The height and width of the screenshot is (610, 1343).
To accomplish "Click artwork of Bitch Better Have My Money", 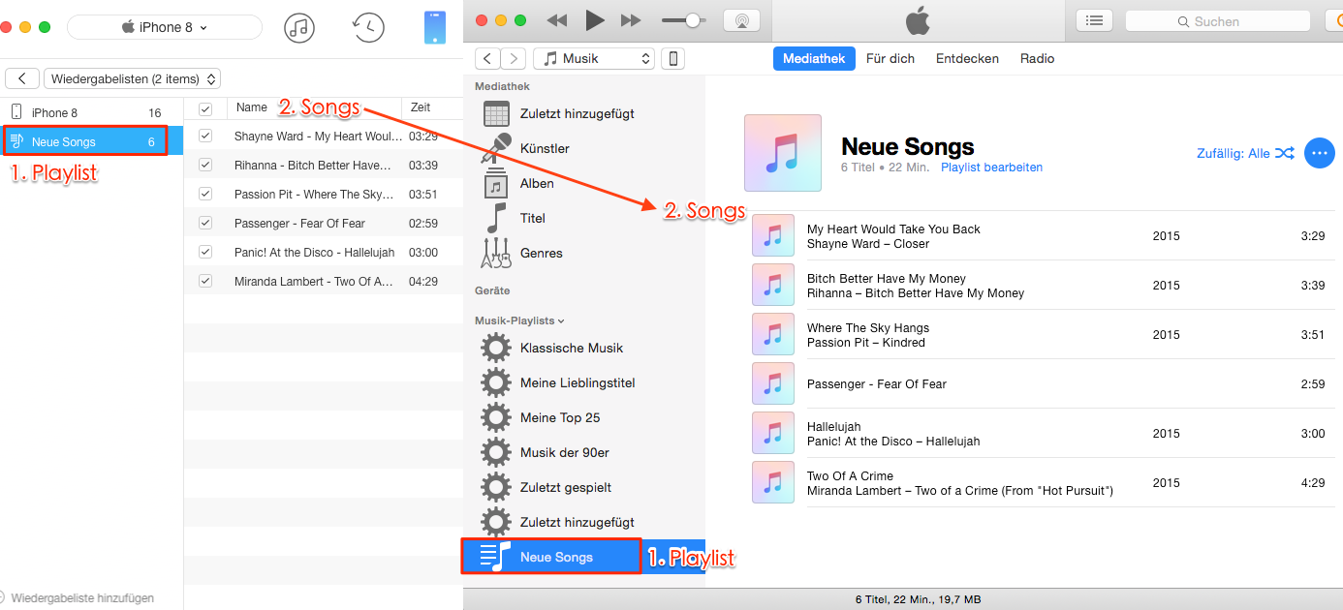I will pos(773,285).
